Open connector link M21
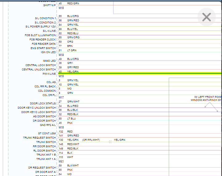The image size is (222, 176). (61, 161)
